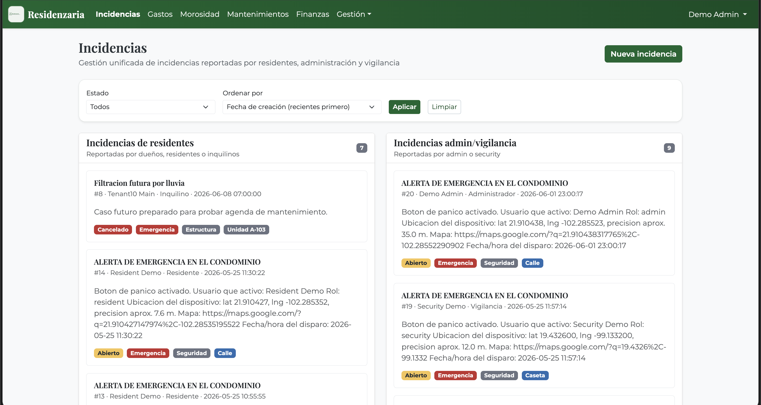Click the Calle badge on incident #14
This screenshot has height=405, width=761.
[225, 353]
